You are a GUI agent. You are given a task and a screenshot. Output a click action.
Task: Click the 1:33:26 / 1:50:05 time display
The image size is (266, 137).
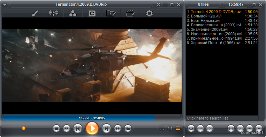[92, 118]
